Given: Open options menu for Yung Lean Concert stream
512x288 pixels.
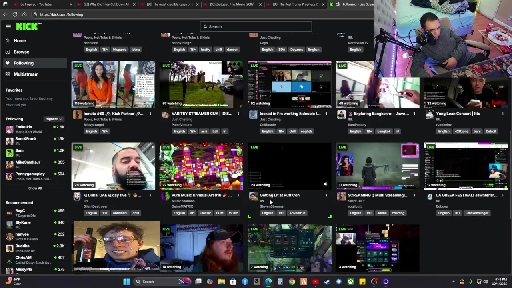Looking at the screenshot, I should (x=503, y=114).
